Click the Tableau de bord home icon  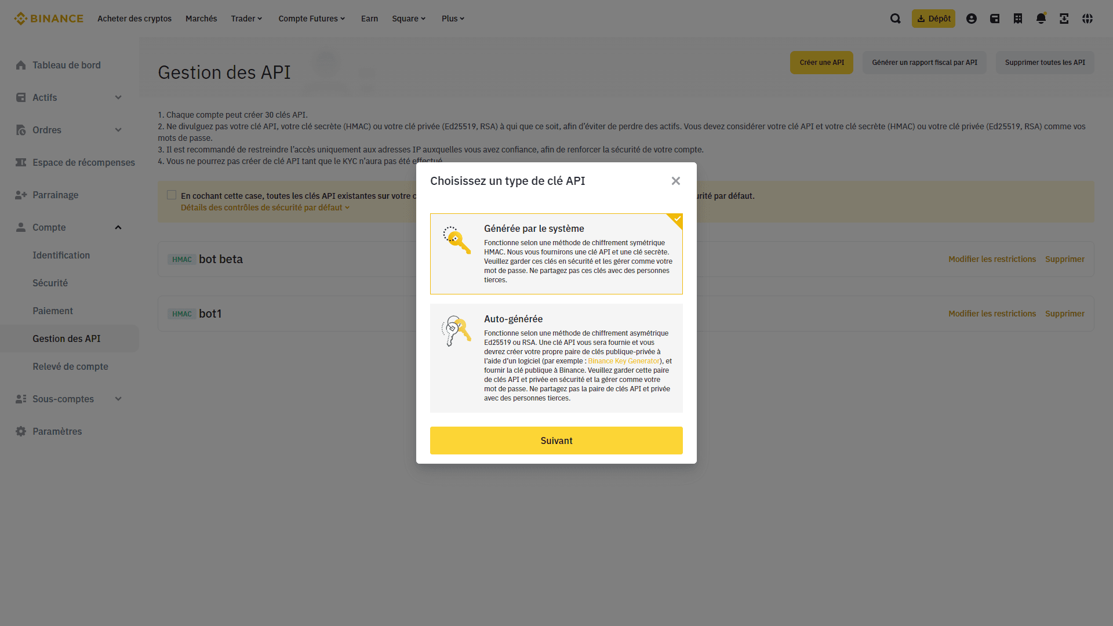21,65
